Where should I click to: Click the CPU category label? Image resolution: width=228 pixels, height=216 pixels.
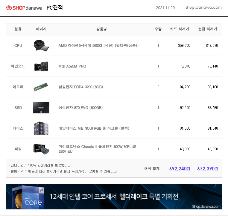point(18,46)
